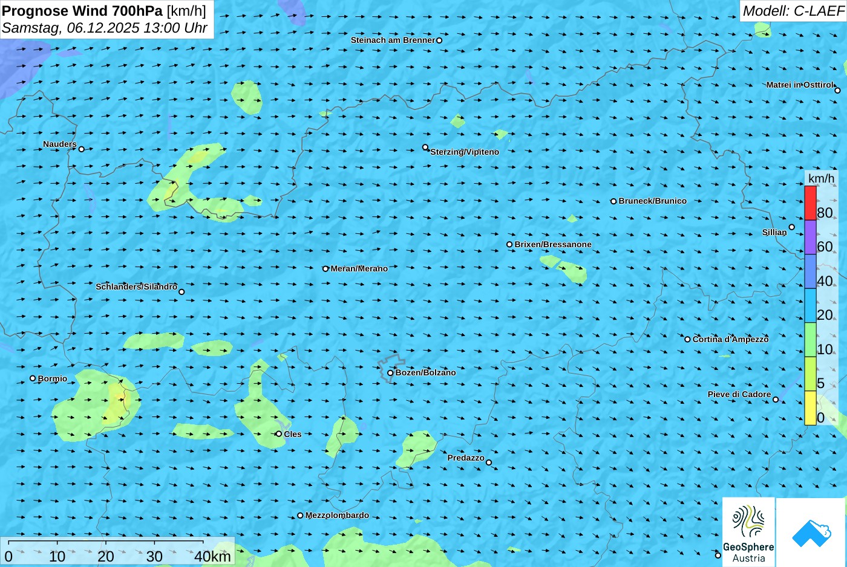This screenshot has width=847, height=567.
Task: Select the Predazzo location marker
Action: [489, 462]
